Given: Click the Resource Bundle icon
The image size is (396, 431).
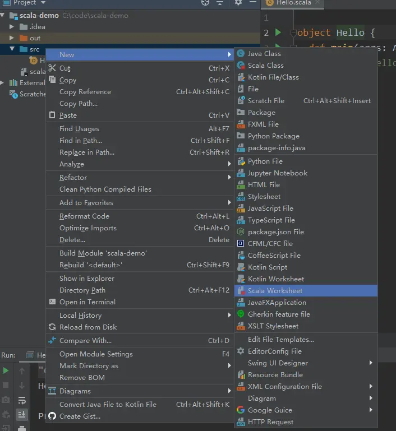Looking at the screenshot, I should tap(241, 374).
